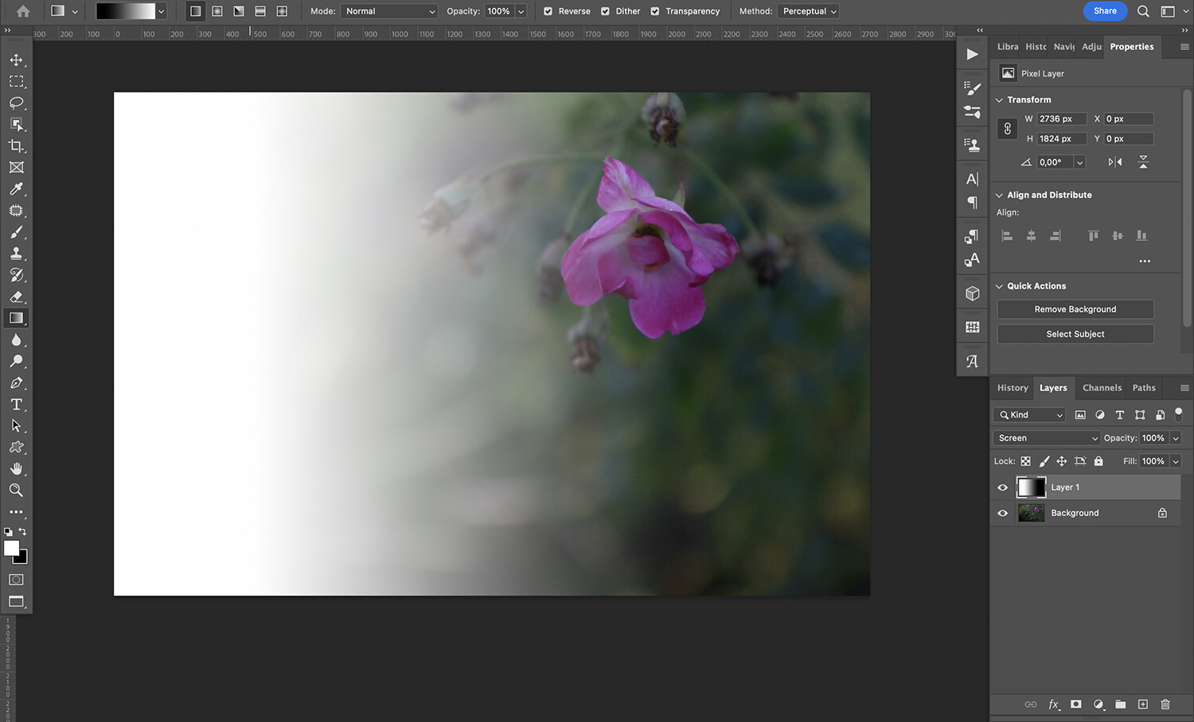Collapse the Transform section

coord(1000,99)
